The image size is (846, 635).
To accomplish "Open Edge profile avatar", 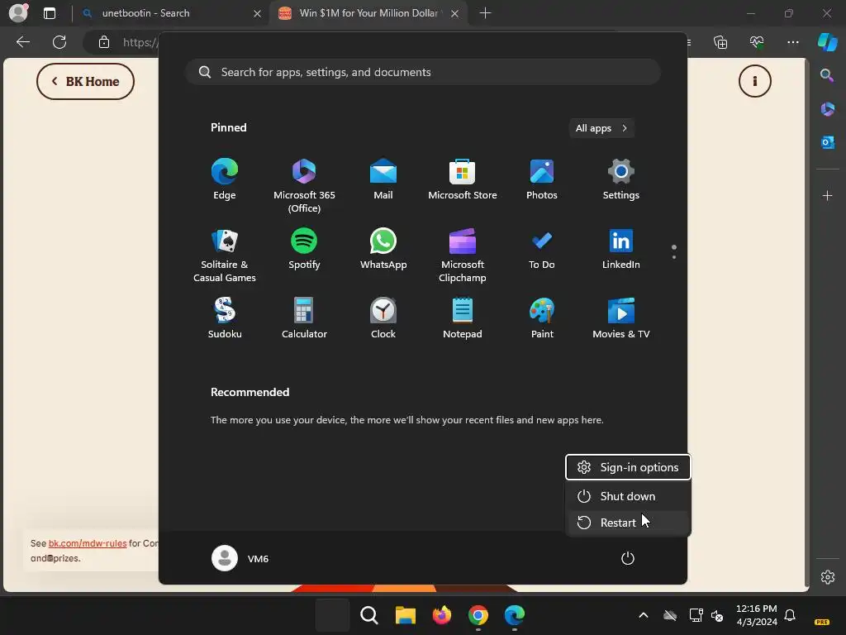I will tap(19, 12).
